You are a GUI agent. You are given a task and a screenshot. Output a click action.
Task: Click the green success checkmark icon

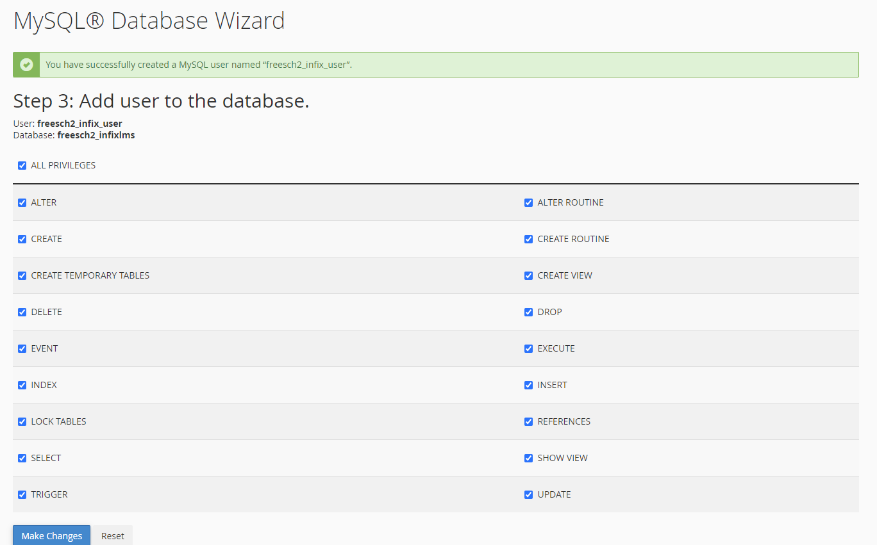[x=26, y=65]
